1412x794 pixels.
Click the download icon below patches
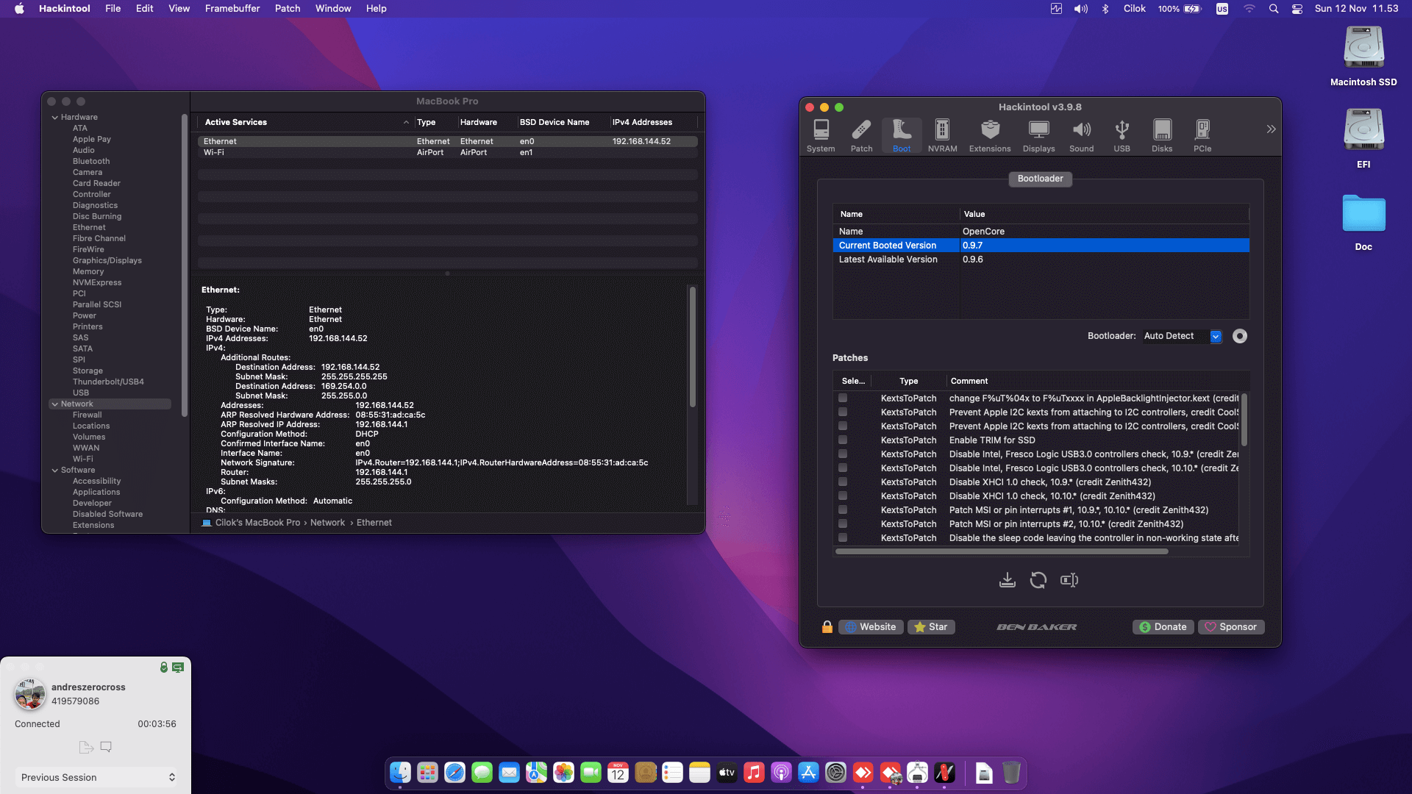(x=1008, y=581)
